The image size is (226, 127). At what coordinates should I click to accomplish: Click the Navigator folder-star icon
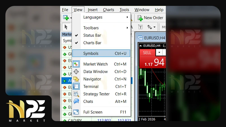click(76, 79)
